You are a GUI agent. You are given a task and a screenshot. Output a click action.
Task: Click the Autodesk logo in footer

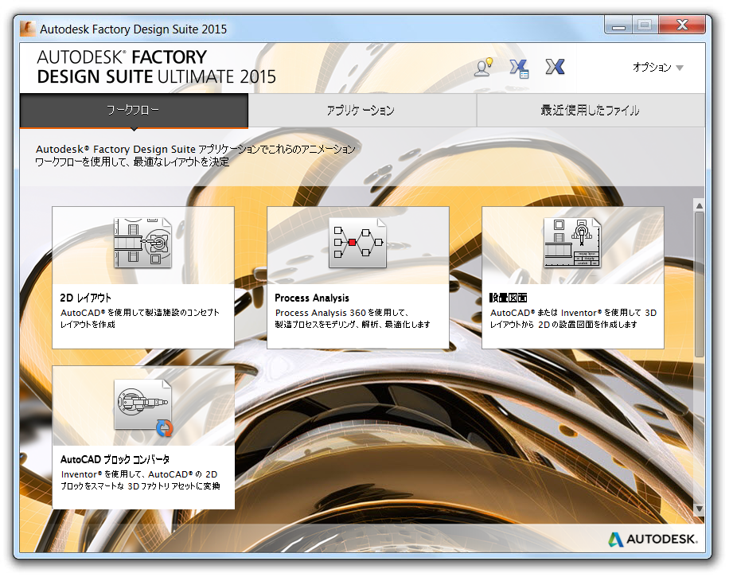[653, 539]
